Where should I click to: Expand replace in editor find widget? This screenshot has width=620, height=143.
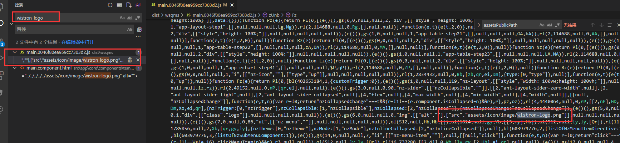[479, 25]
